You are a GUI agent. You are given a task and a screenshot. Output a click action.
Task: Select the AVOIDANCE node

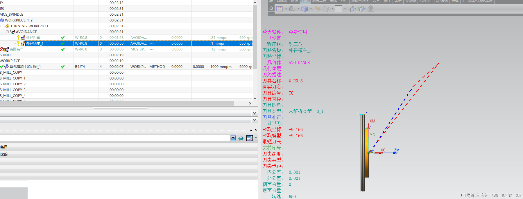[x=26, y=32]
